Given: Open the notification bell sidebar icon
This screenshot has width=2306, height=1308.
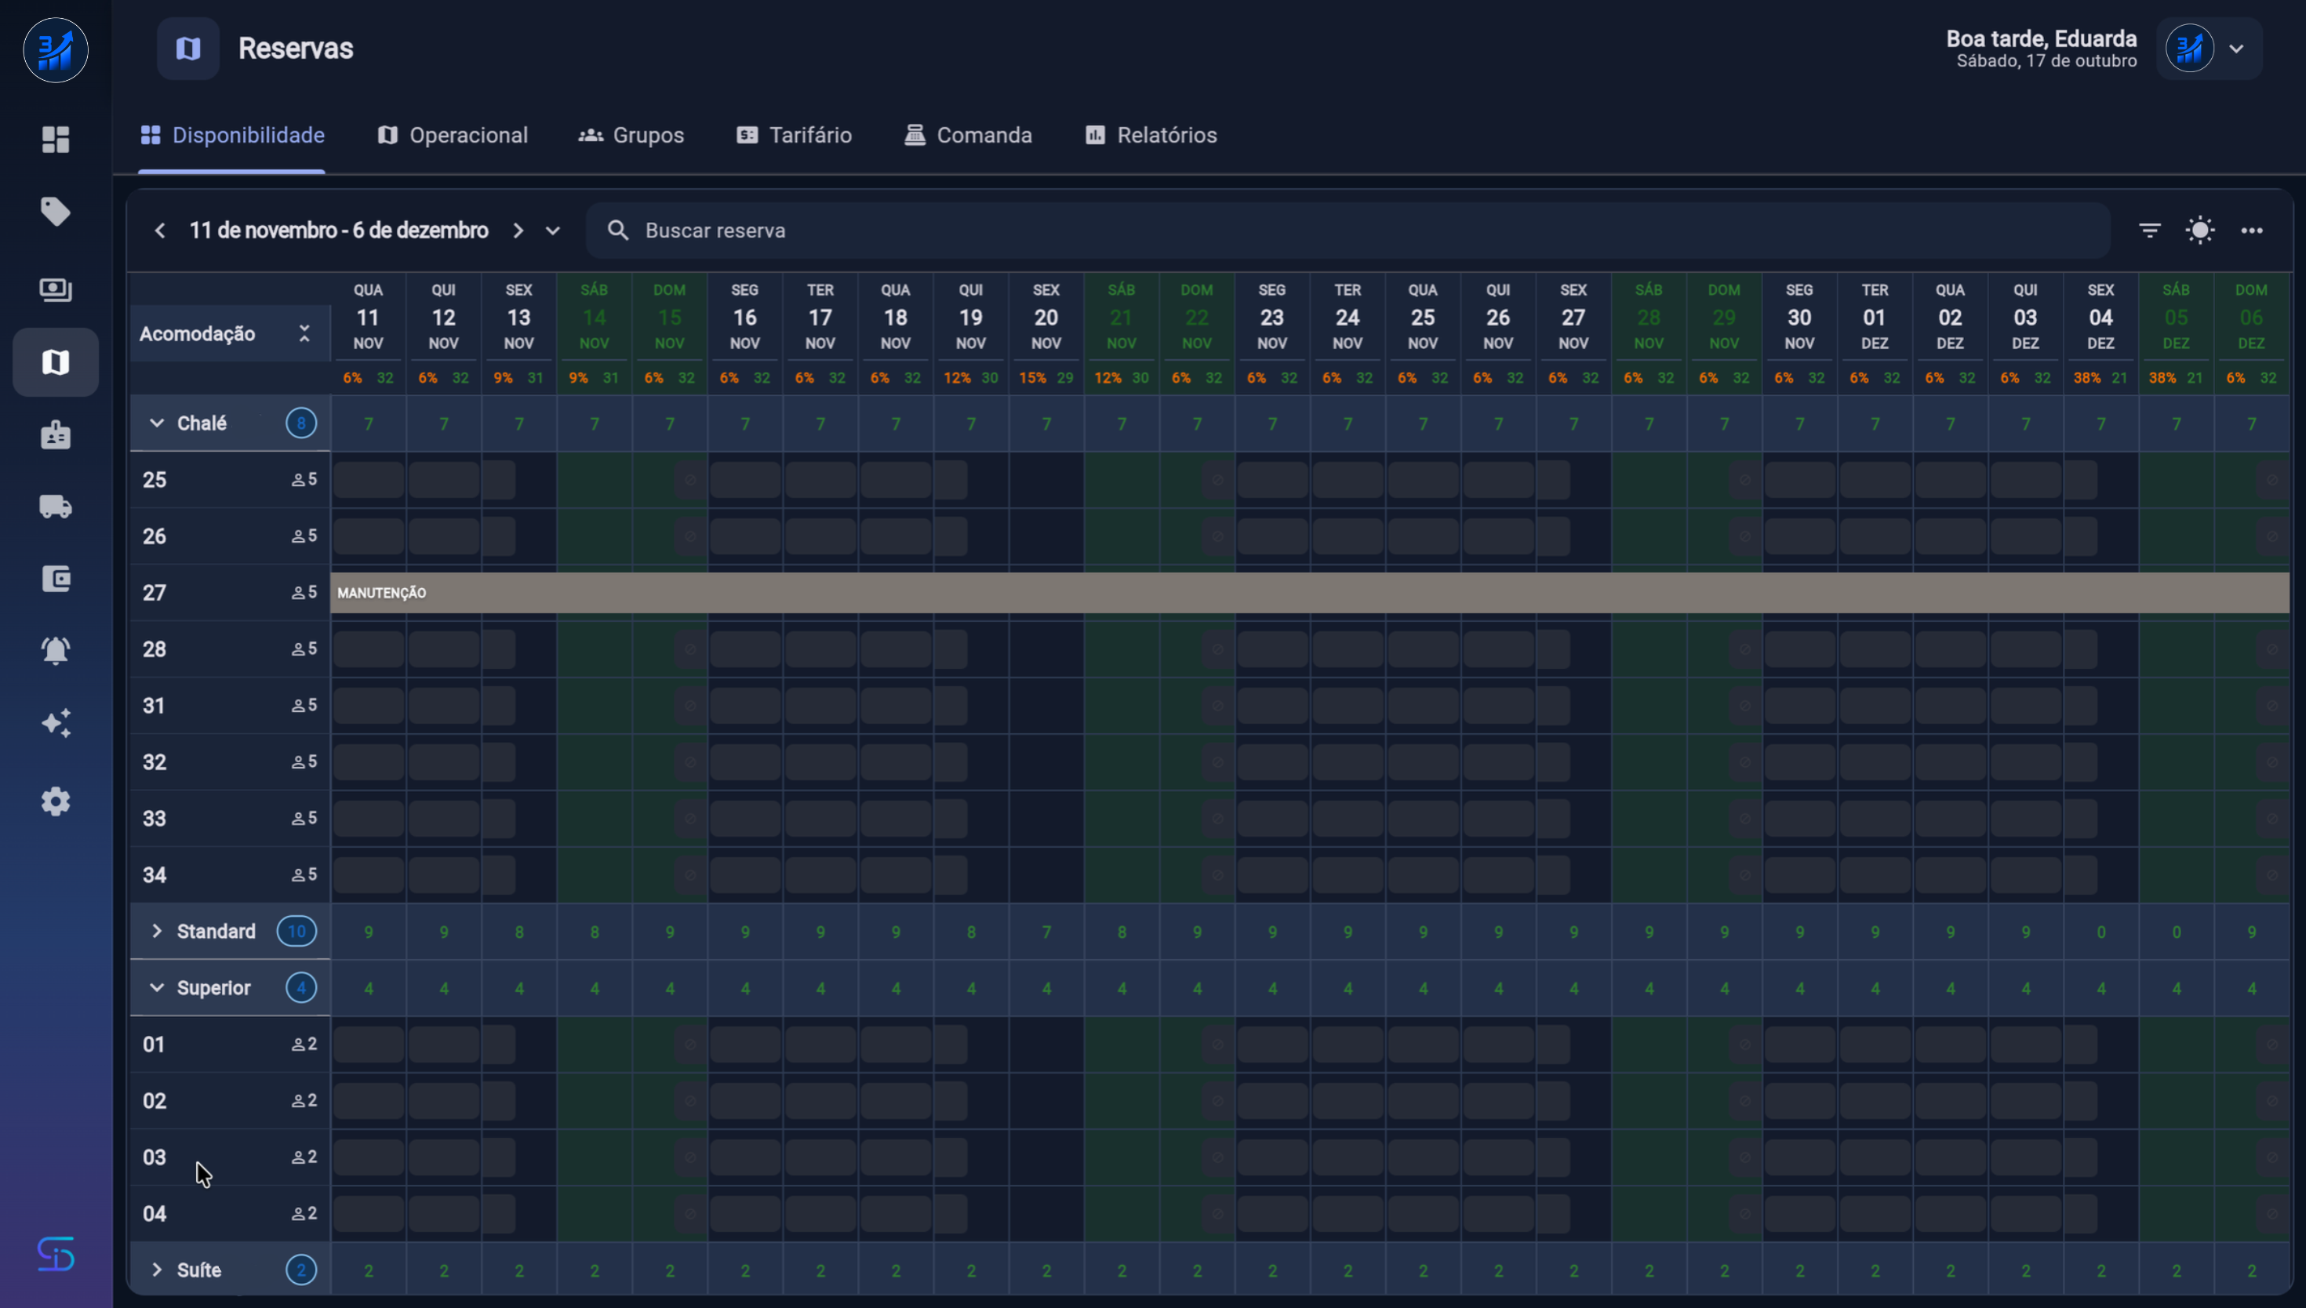Looking at the screenshot, I should pos(56,650).
